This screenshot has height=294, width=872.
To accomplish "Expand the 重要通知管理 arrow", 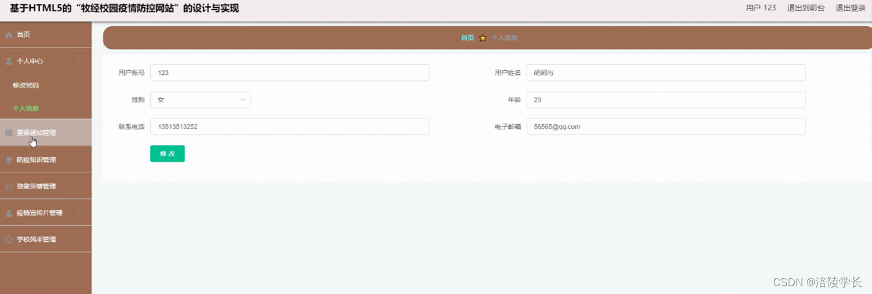I will tap(79, 133).
